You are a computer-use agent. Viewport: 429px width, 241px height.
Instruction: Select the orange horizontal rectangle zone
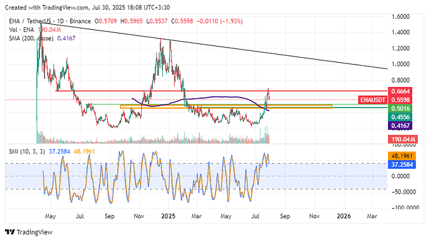point(226,107)
